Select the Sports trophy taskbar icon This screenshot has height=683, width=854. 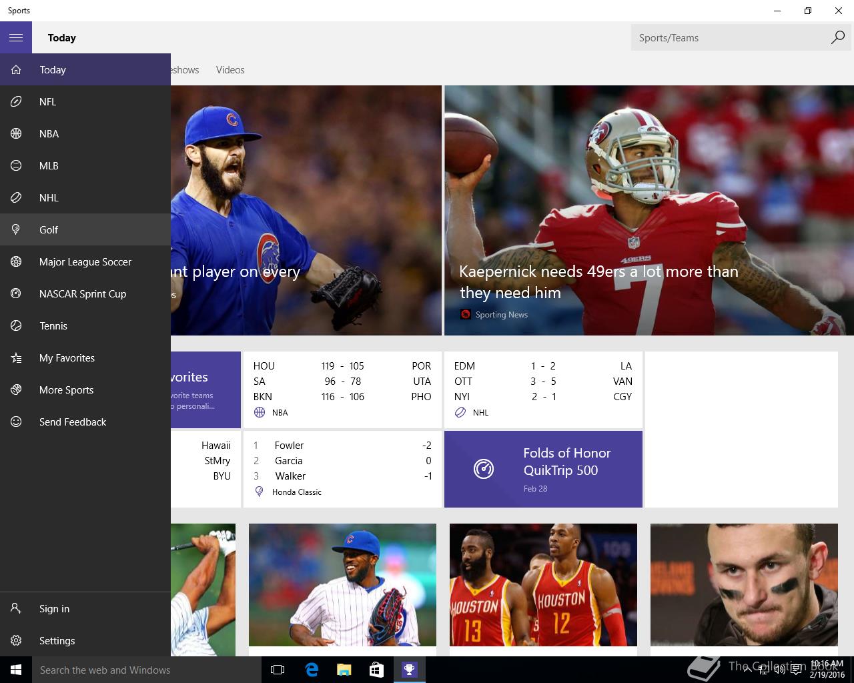coord(409,670)
